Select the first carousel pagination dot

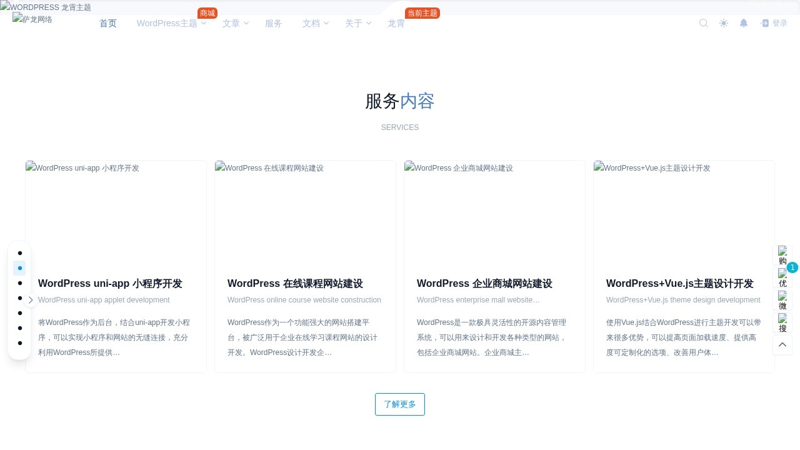click(19, 253)
